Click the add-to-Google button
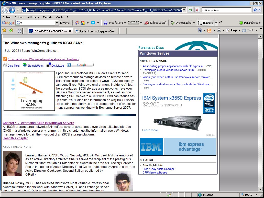 tap(80, 65)
